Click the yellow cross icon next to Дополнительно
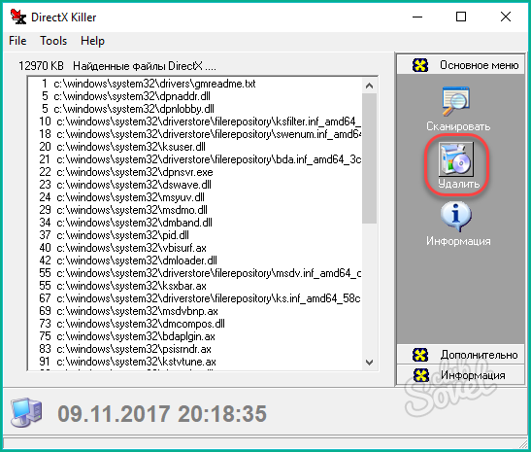Screen dimensions: 531x452 point(420,355)
